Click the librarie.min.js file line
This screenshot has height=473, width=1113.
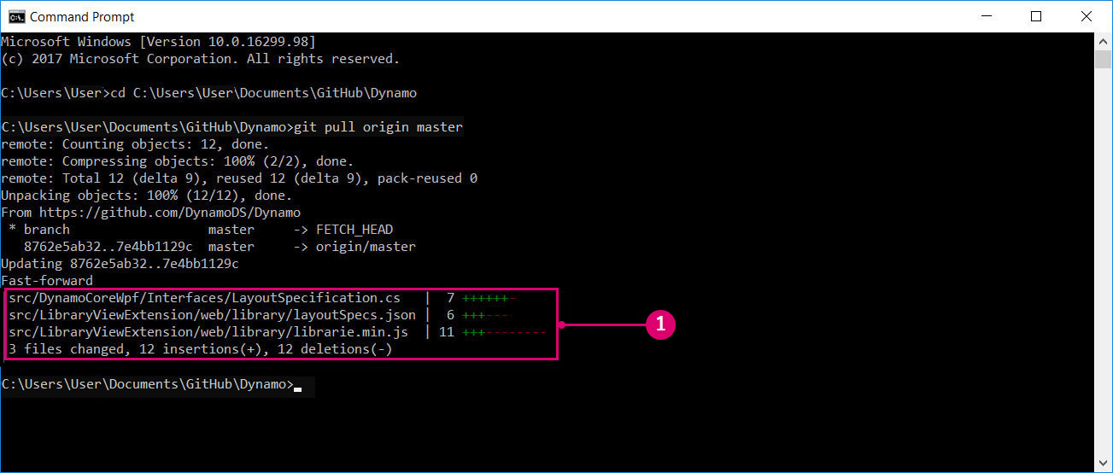277,331
